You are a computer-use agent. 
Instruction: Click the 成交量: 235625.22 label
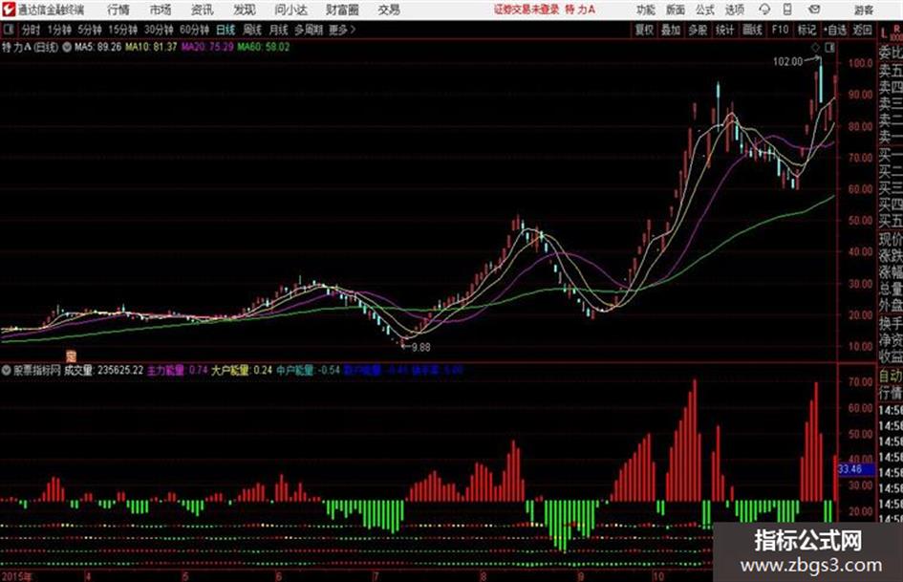(x=103, y=370)
